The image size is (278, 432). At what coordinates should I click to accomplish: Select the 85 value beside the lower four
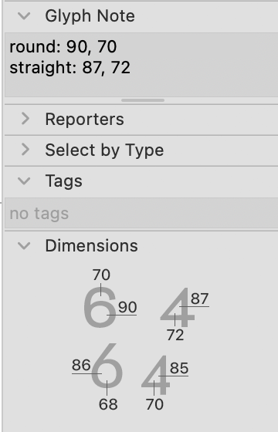(179, 368)
